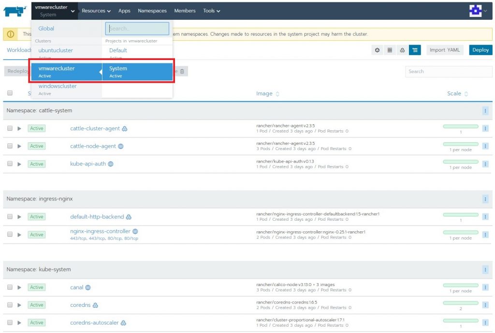Open actions menu for cattle-system namespace
This screenshot has width=495, height=333.
(x=485, y=110)
